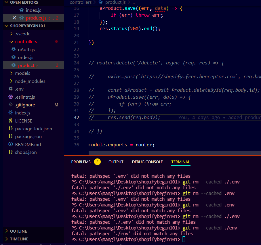Screen dimensions: 261x245
Task: Expand the node_modules folder
Action: click(x=11, y=81)
